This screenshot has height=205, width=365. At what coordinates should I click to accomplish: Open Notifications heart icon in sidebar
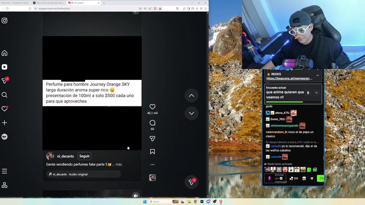point(5,109)
